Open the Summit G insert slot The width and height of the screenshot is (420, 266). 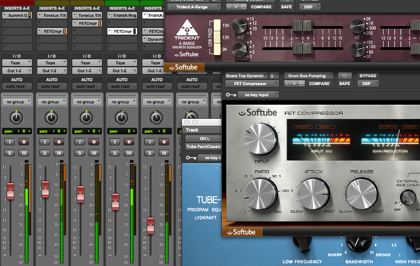click(17, 15)
